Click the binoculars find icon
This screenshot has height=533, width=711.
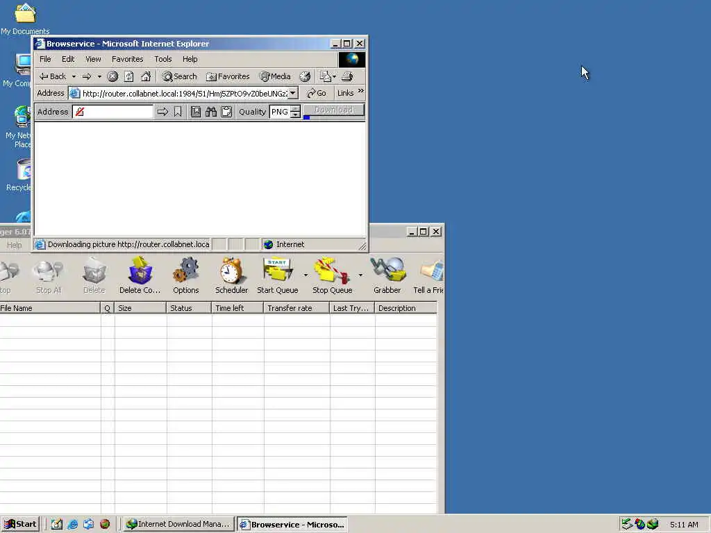coord(211,112)
